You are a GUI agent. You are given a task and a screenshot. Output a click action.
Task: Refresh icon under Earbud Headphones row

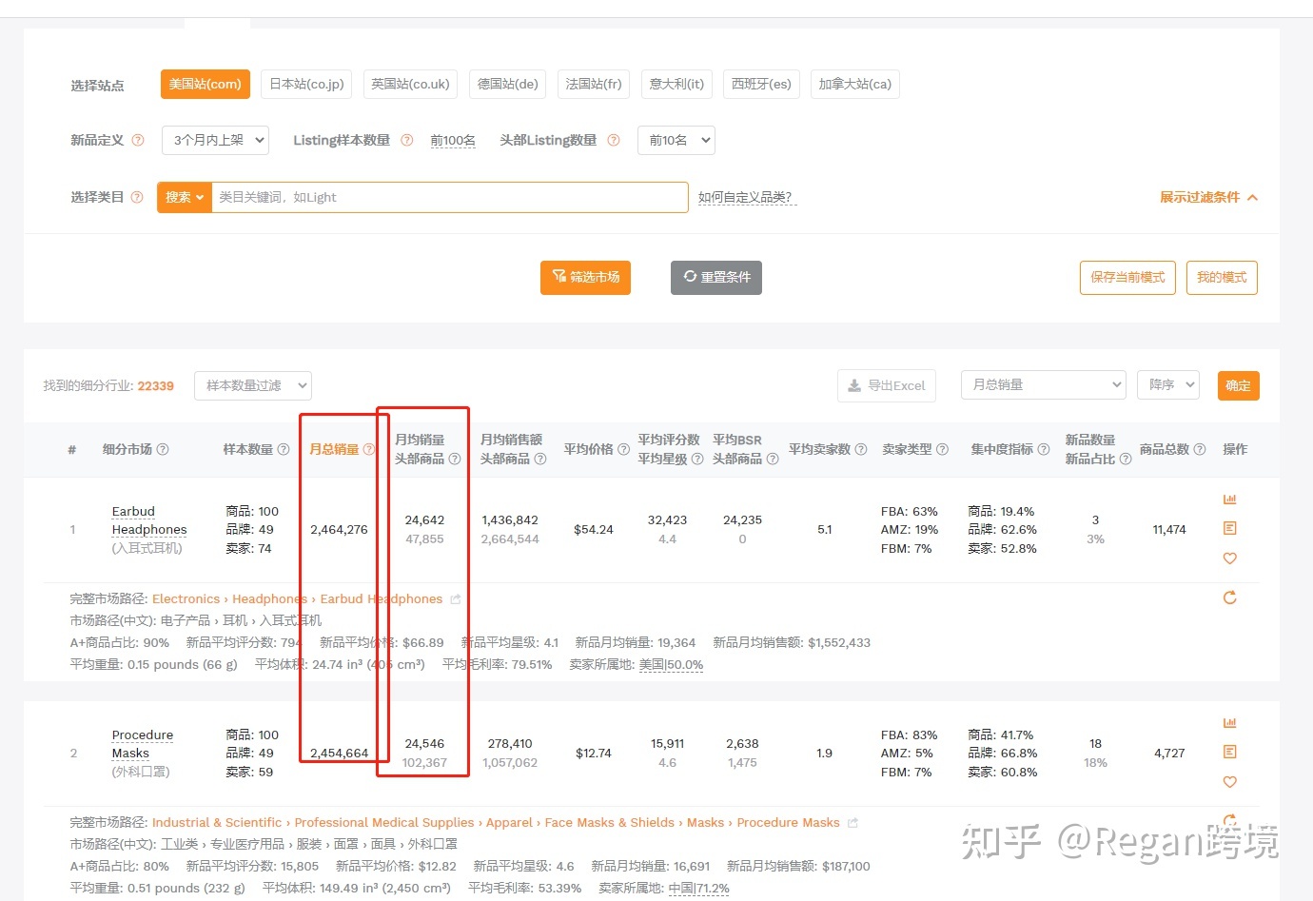(x=1229, y=597)
